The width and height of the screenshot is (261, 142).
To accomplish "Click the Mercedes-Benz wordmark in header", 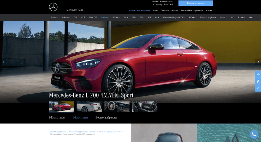I will coord(75,10).
